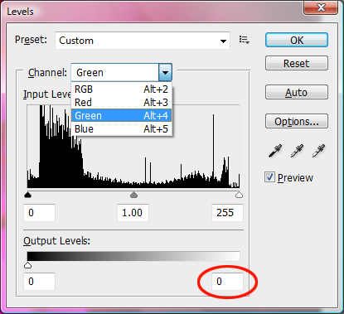Viewport: 344px width, 314px height.
Task: Open the Options... button
Action: (297, 121)
